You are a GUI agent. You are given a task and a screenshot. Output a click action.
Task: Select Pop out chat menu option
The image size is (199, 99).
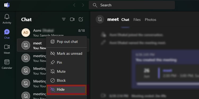coord(67,42)
